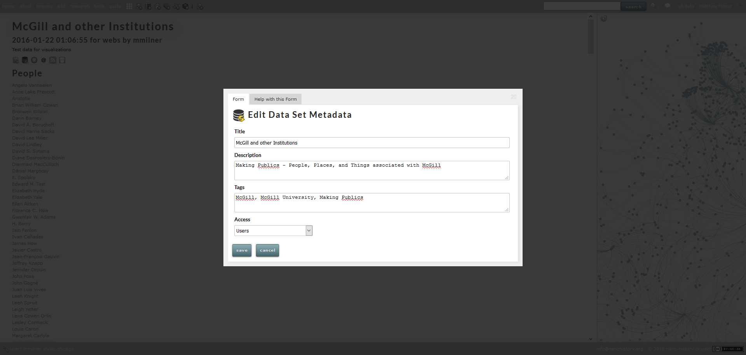This screenshot has height=355, width=746.
Task: Click the search button in top bar
Action: pyautogui.click(x=633, y=6)
